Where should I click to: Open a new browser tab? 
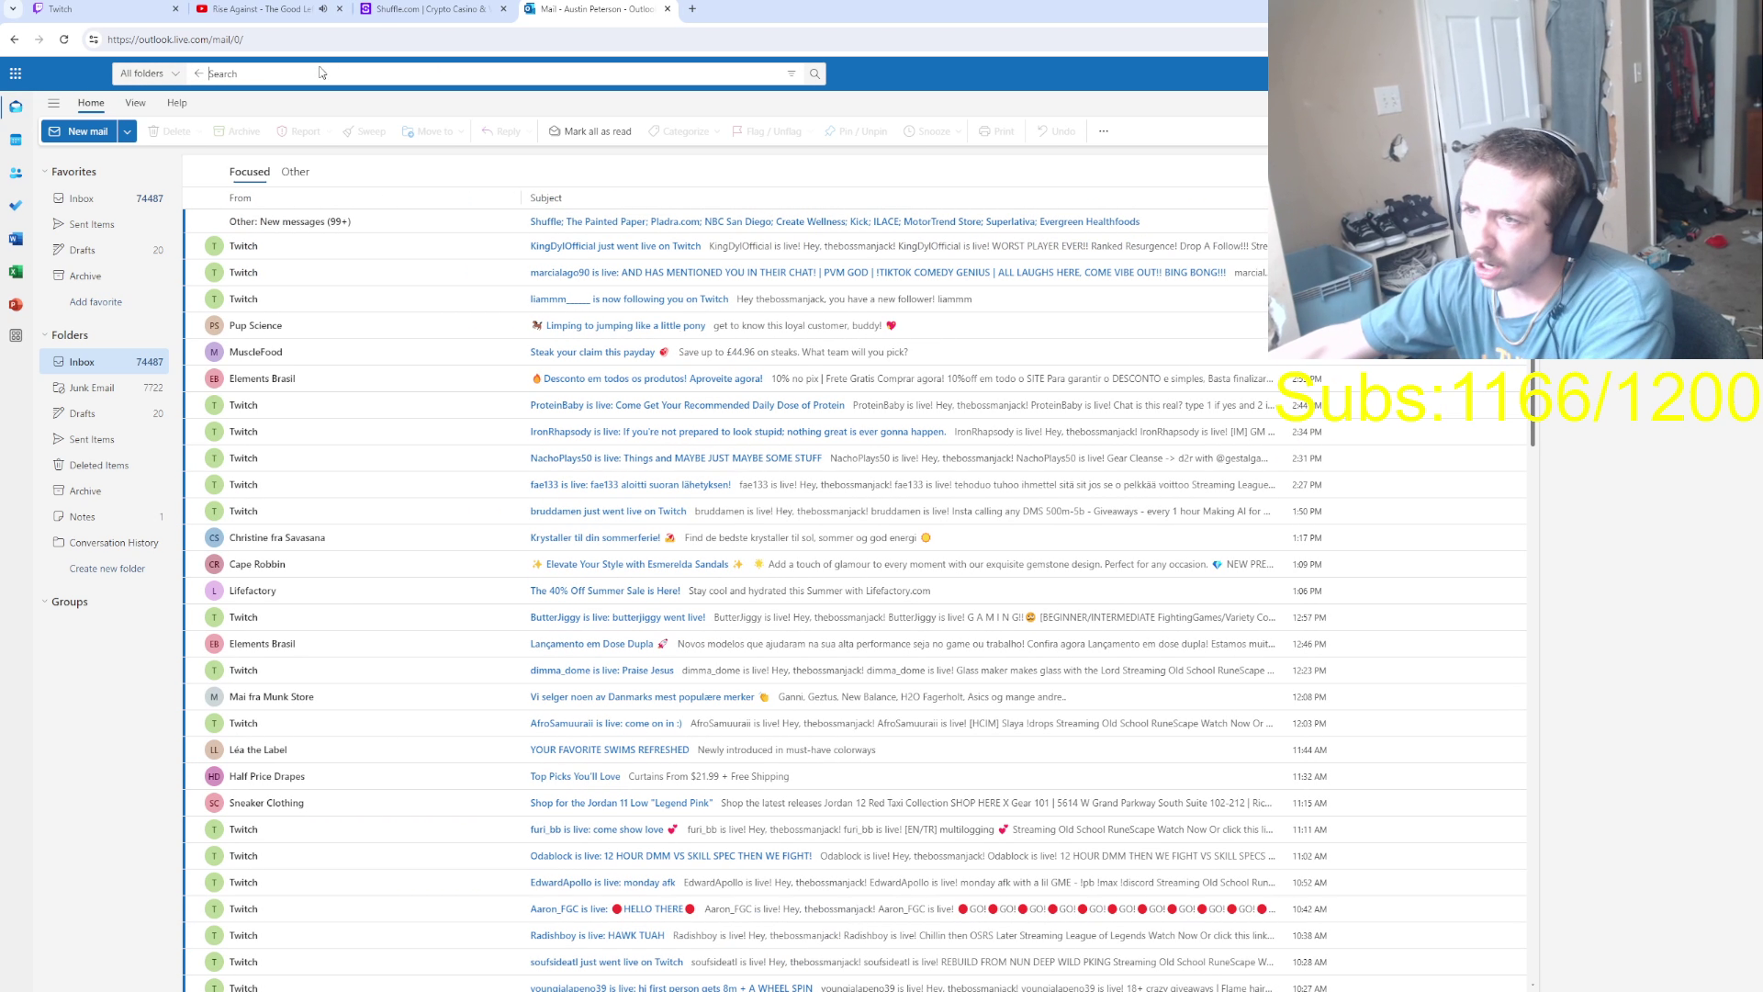(x=692, y=9)
